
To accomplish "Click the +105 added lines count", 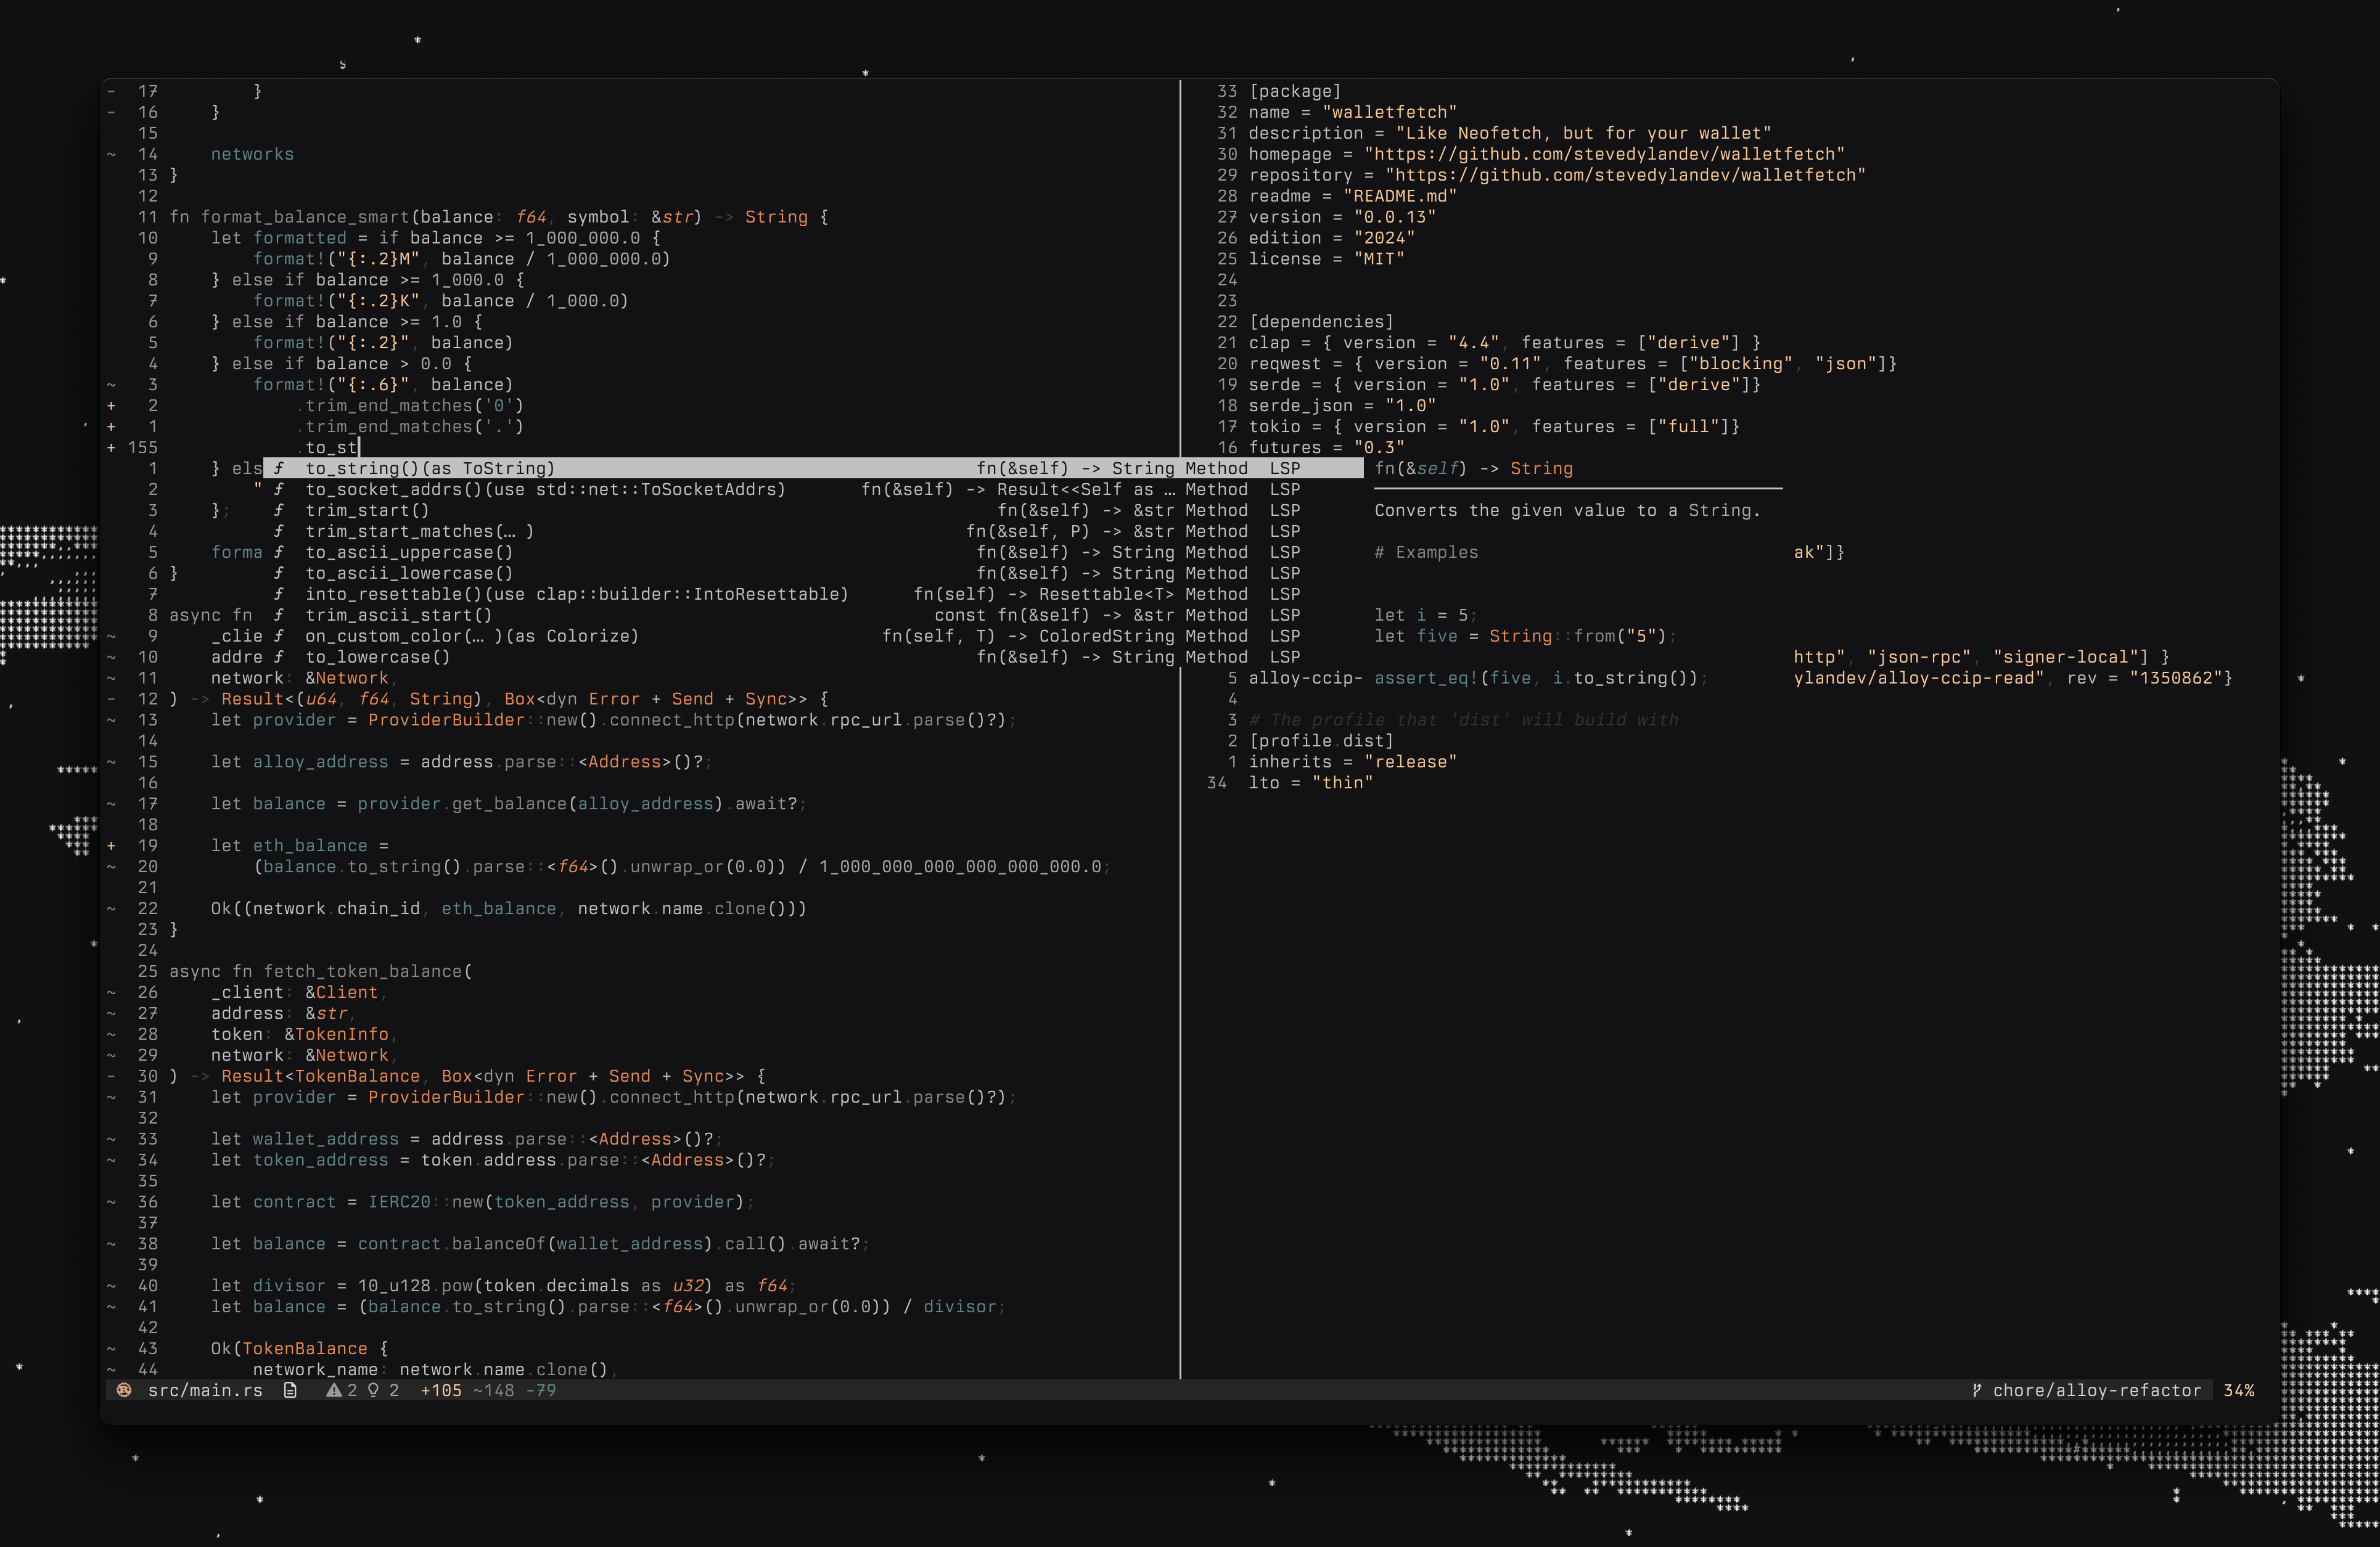I will [441, 1390].
